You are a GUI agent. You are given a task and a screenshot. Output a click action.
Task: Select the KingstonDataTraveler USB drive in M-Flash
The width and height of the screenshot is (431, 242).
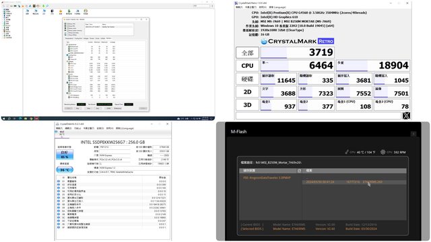click(267, 177)
